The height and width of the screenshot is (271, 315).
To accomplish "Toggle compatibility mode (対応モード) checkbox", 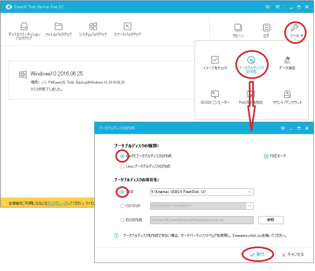I will (x=266, y=156).
